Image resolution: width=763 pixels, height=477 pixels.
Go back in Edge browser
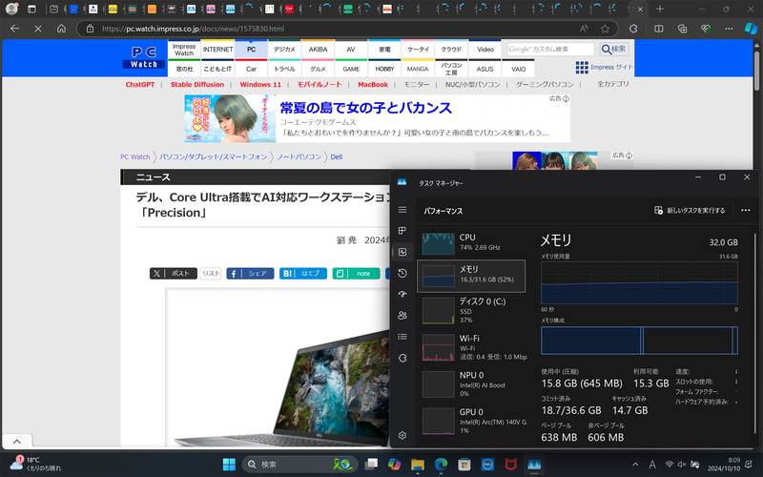pyautogui.click(x=14, y=29)
